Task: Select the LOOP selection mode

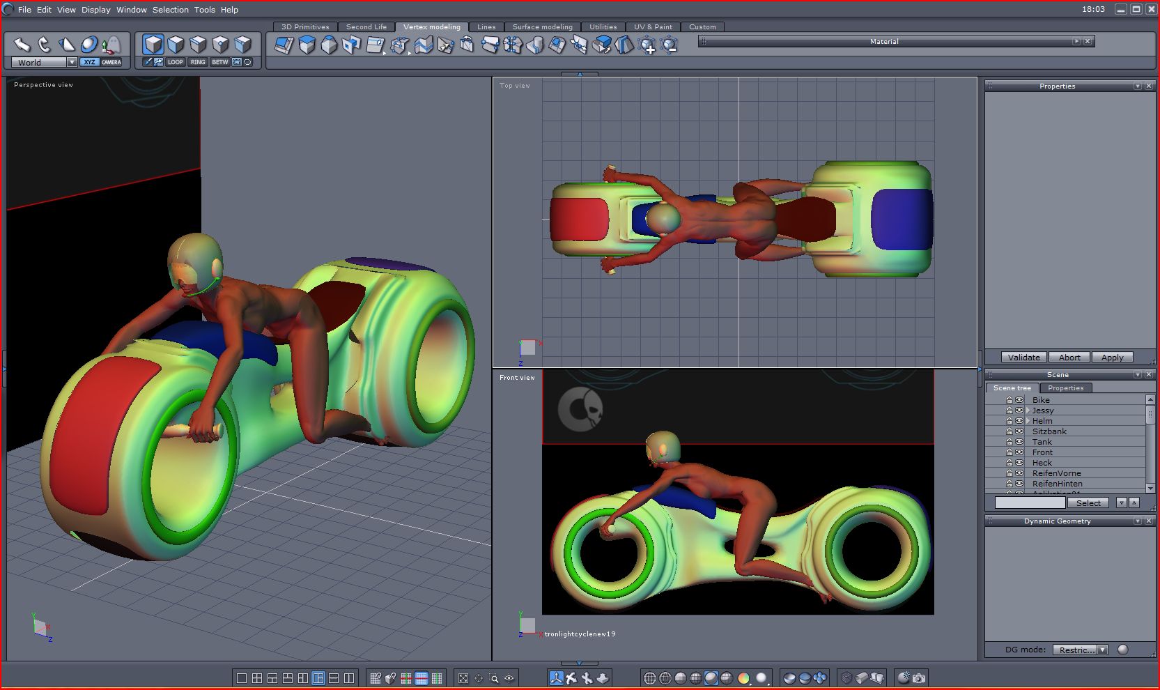Action: [175, 62]
